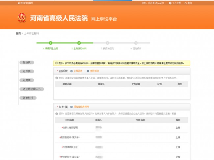Click 文件名称 header in 证件类 table

coord(140,120)
